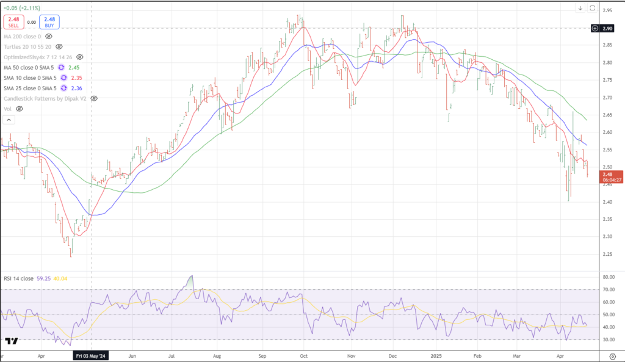The image size is (625, 362).
Task: Show Candlestick Patterns by Dipak V2 indicator
Action: pos(94,98)
